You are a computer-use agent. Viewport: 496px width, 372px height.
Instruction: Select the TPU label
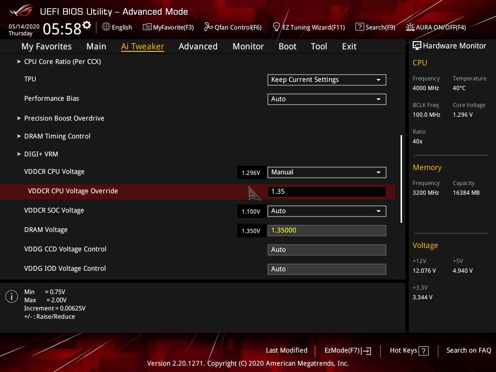tap(30, 79)
